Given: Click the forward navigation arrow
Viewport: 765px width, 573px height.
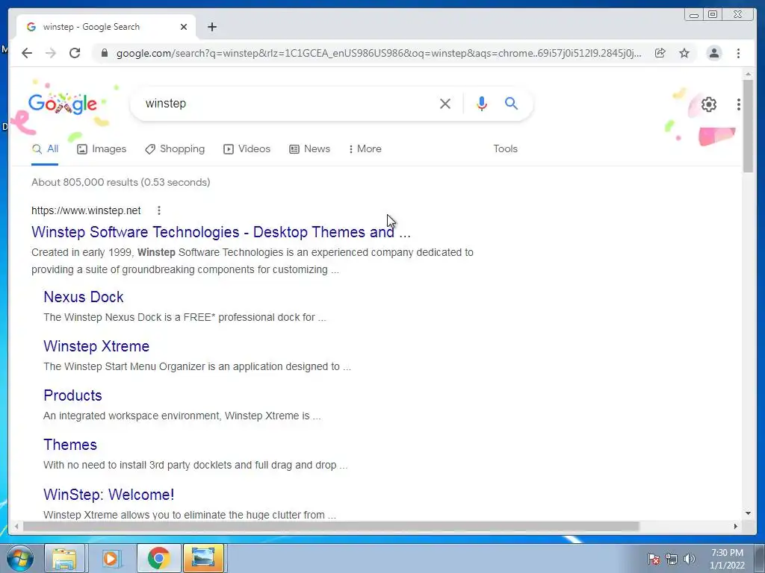Looking at the screenshot, I should point(51,53).
